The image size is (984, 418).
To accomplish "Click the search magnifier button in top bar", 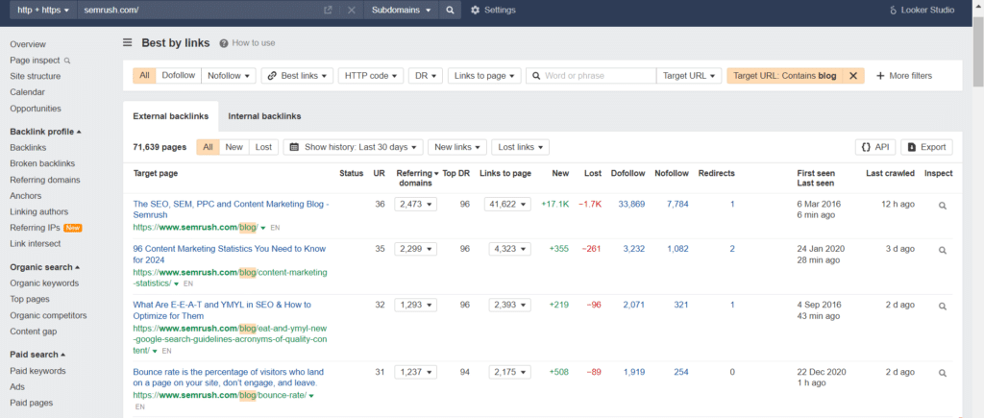I will 450,10.
